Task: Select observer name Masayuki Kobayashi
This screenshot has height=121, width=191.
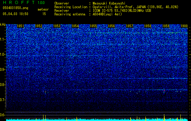Action: click(109, 3)
